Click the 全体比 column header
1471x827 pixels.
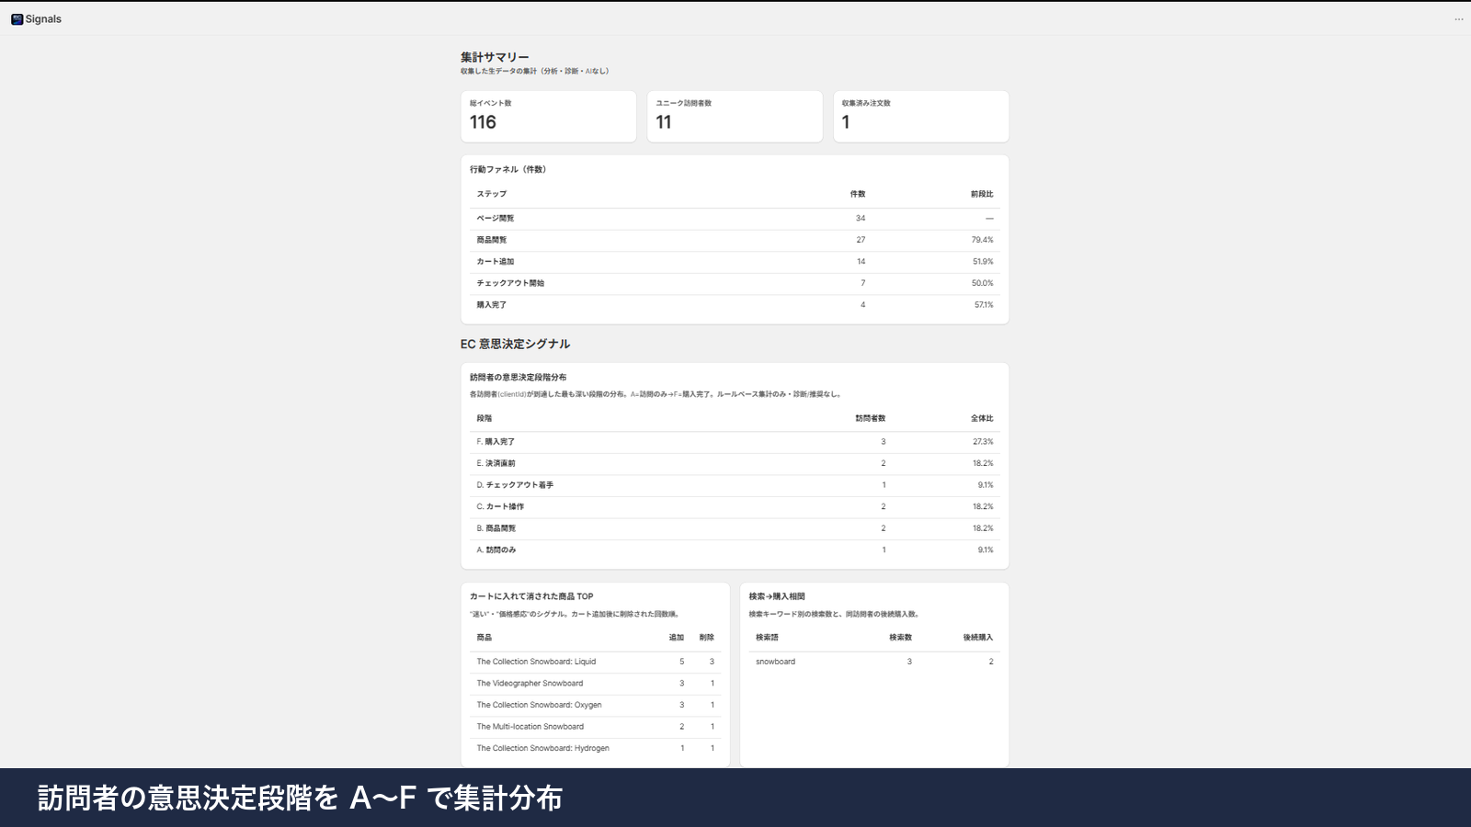(x=982, y=418)
